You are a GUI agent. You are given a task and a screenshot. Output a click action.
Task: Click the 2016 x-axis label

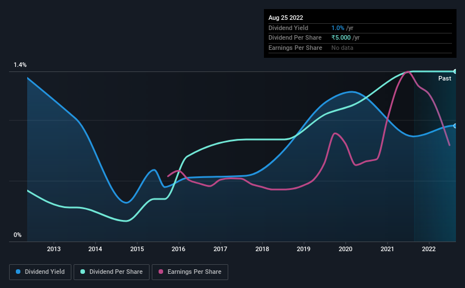point(178,249)
